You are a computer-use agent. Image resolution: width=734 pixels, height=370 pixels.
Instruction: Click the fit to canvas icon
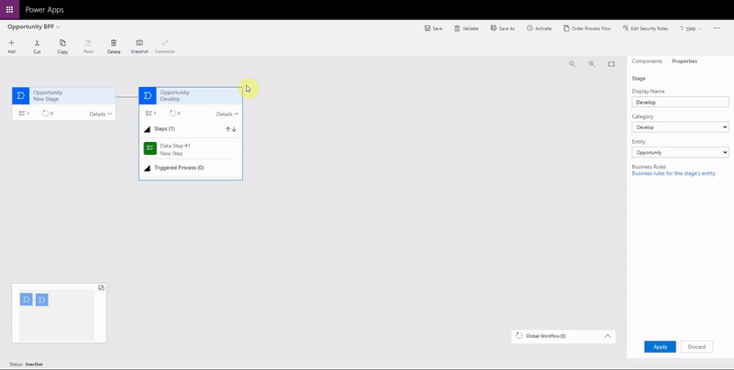612,64
